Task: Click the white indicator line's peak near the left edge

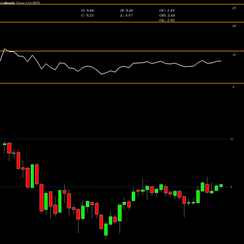Action: [4, 49]
